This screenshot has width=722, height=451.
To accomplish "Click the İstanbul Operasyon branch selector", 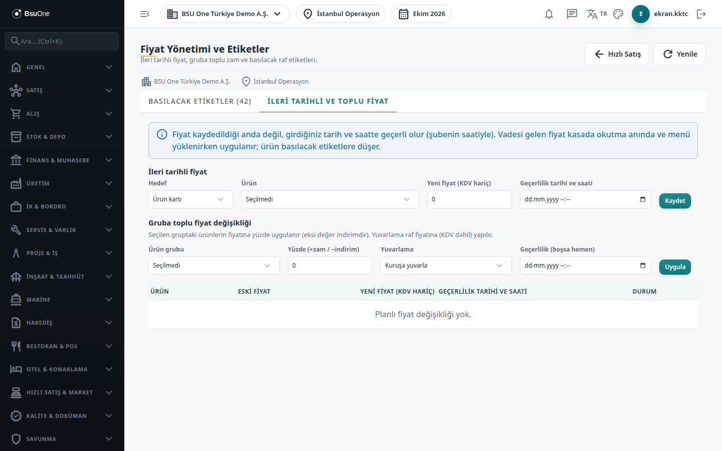I will 341,14.
